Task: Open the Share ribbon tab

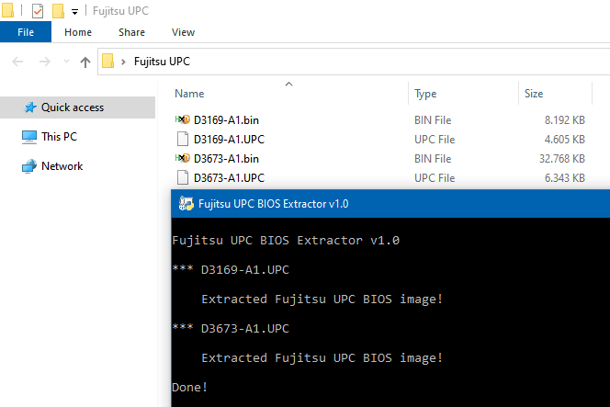Action: pyautogui.click(x=131, y=32)
